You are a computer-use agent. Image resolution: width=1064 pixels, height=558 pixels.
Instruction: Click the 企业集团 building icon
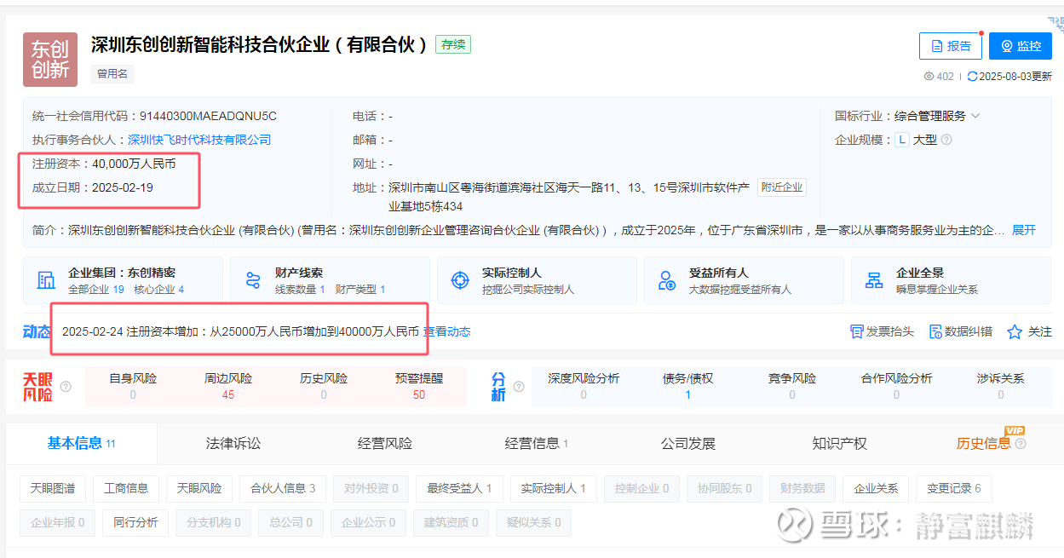pos(46,280)
